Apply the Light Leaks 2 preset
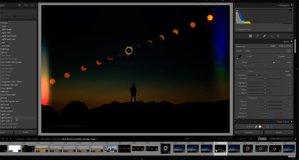The image size is (299, 160). 6,117
